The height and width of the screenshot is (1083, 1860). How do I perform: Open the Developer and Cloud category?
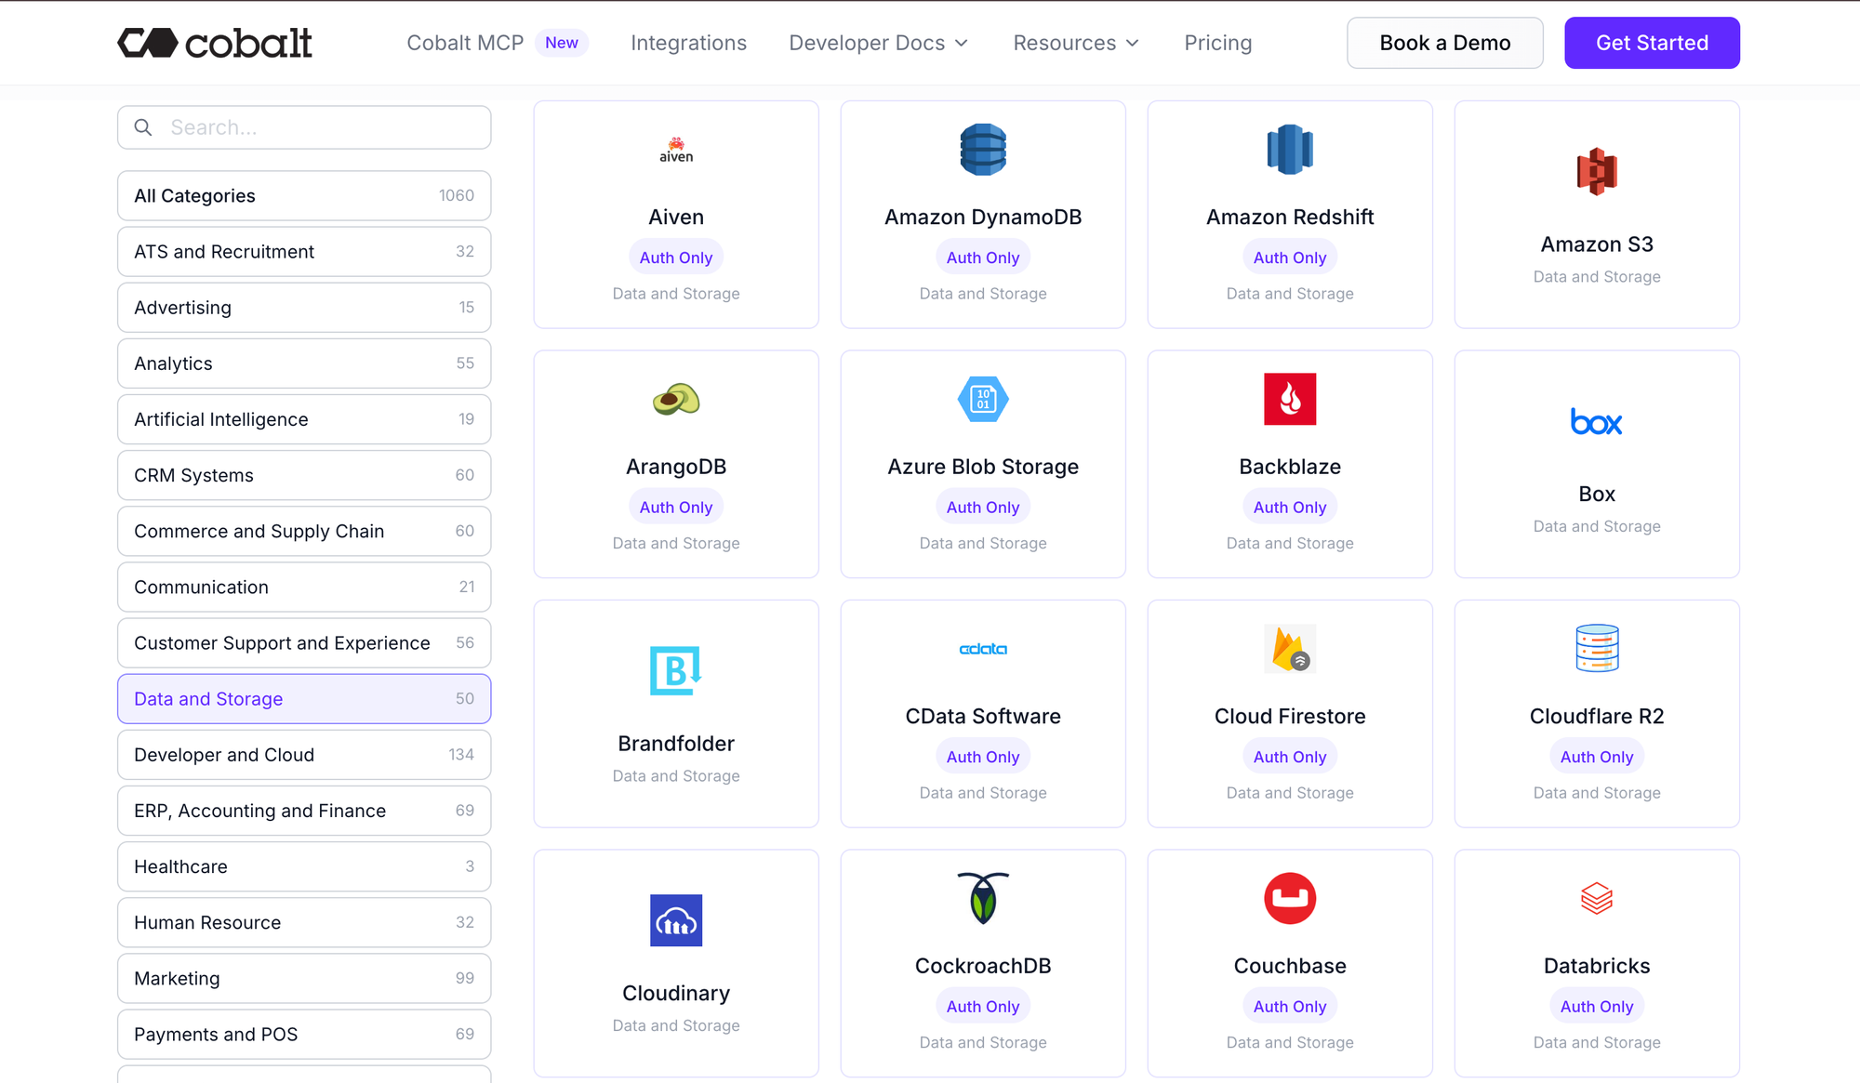click(x=304, y=754)
